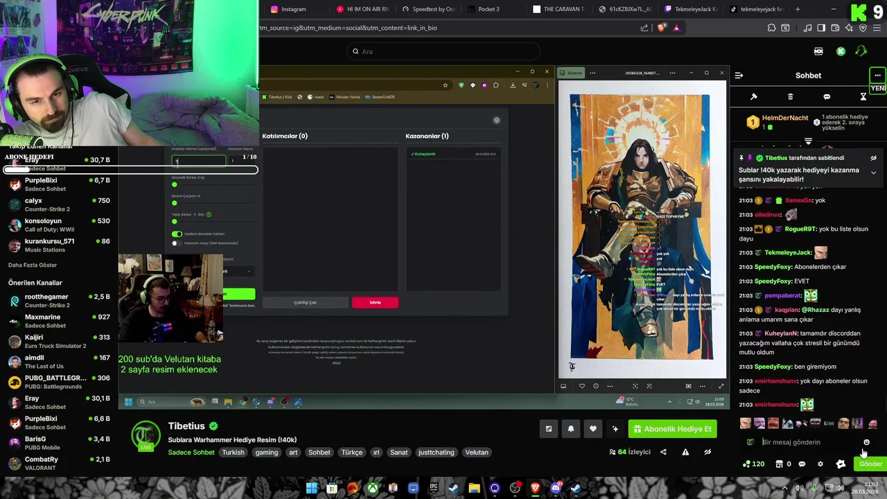Click the Brave shields lion icon
The height and width of the screenshot is (499, 887).
click(662, 28)
